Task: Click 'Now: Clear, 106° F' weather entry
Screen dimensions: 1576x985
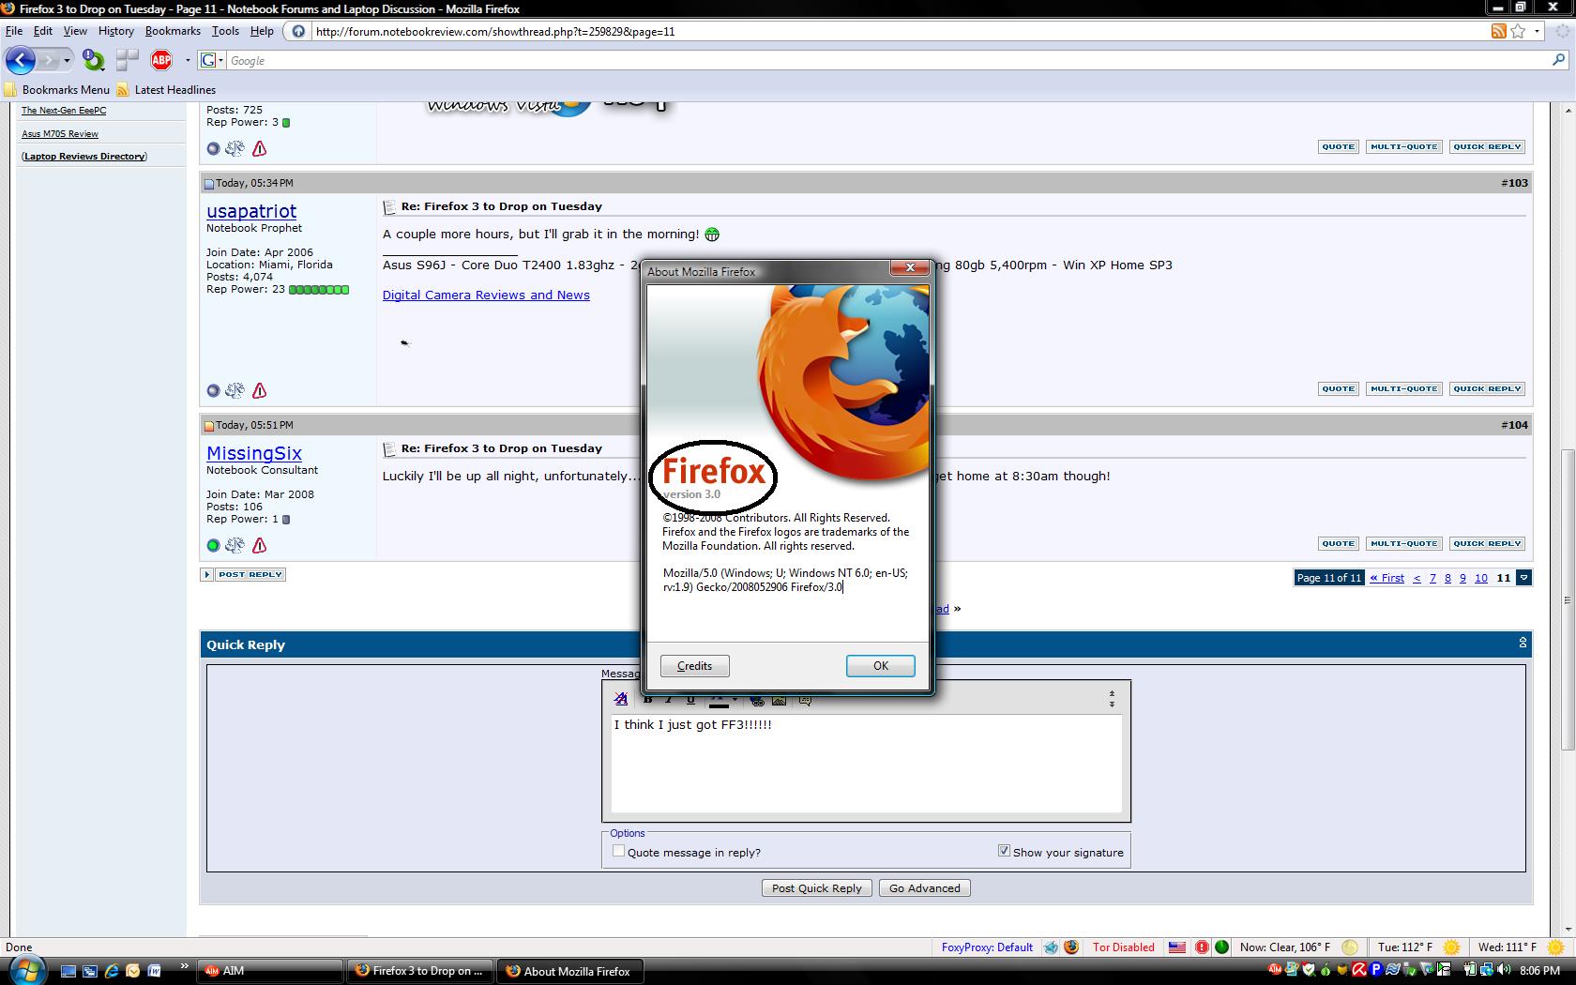Action: click(1284, 947)
